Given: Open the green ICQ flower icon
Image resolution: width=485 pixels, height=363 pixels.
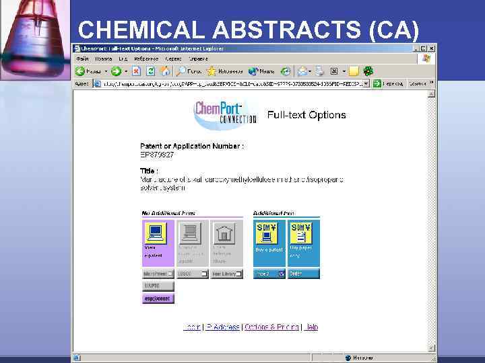Looking at the screenshot, I should click(x=368, y=71).
